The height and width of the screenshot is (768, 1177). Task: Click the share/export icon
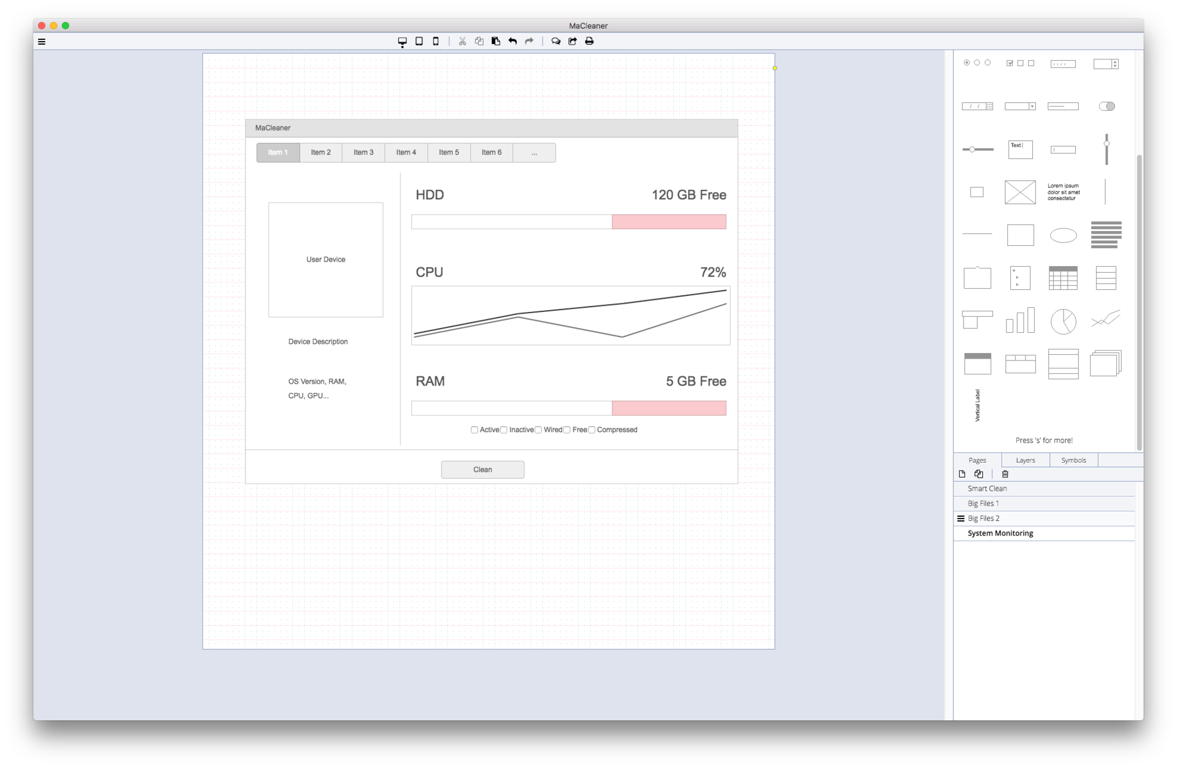(x=573, y=41)
